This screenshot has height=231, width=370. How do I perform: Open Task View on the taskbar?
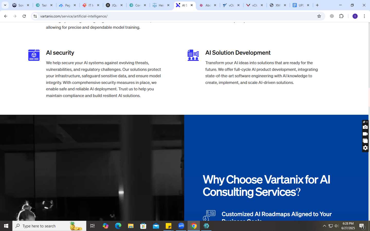point(92,226)
